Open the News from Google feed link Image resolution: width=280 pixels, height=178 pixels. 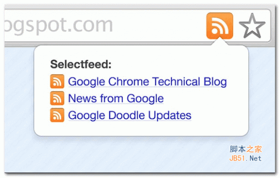click(x=116, y=99)
